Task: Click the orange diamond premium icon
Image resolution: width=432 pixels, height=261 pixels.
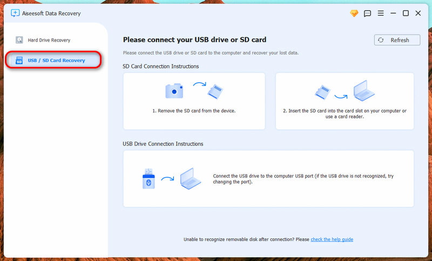Action: pyautogui.click(x=354, y=13)
